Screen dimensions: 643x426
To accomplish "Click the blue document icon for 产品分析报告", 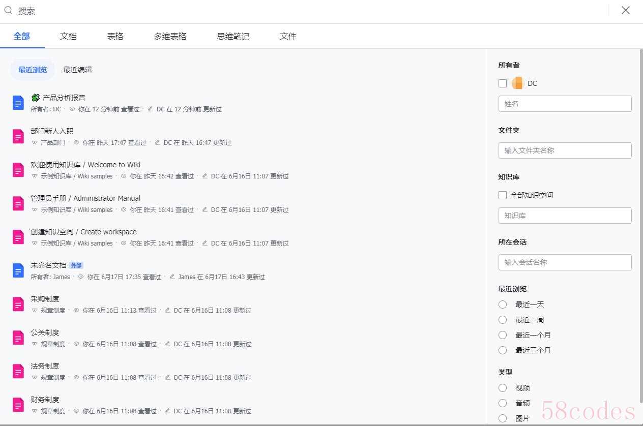I will (18, 103).
